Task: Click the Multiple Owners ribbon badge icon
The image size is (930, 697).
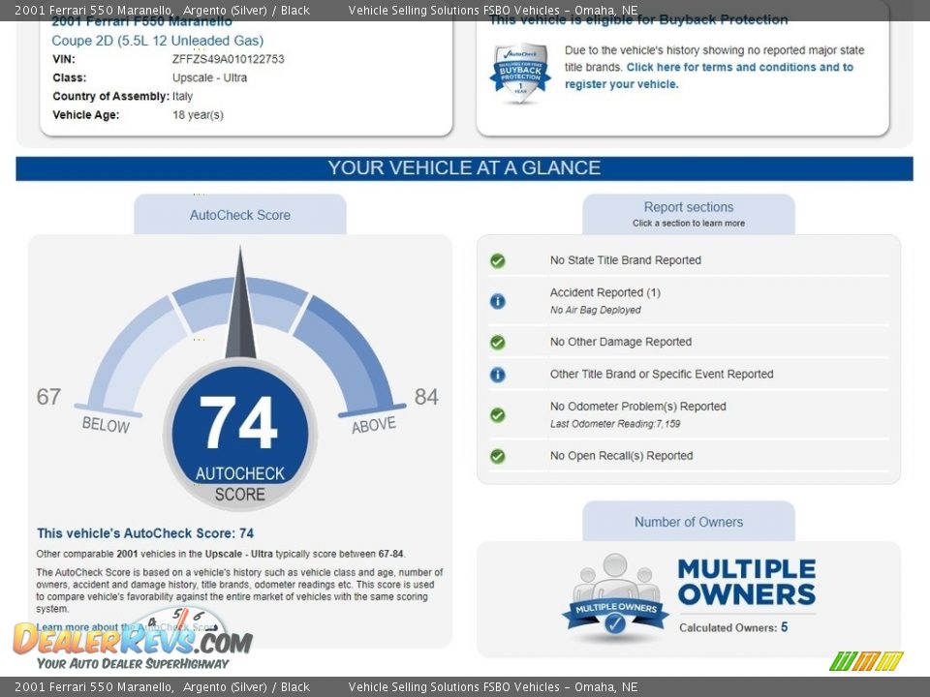Action: tap(615, 597)
